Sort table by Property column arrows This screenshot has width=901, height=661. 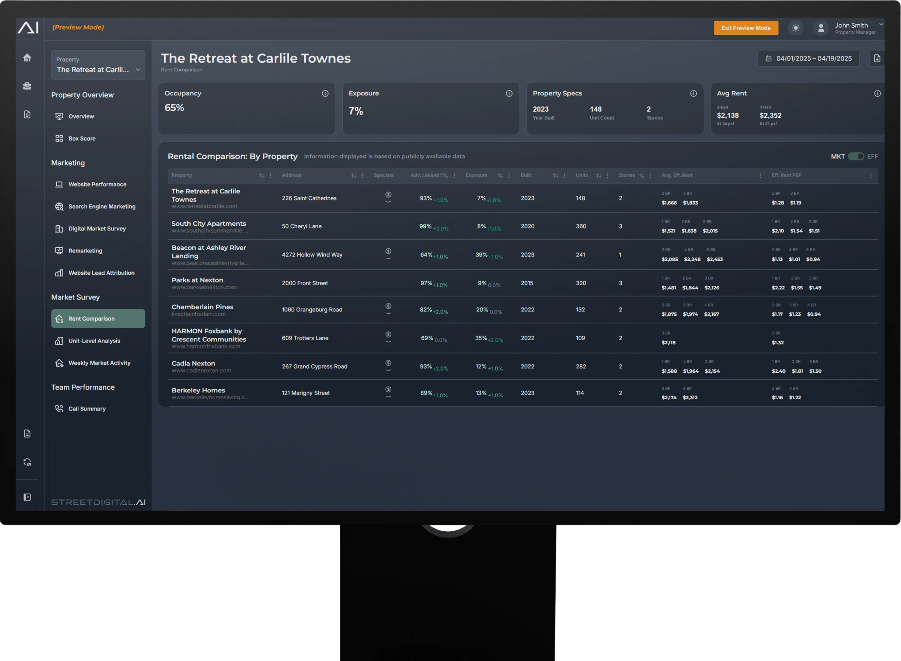tap(262, 176)
